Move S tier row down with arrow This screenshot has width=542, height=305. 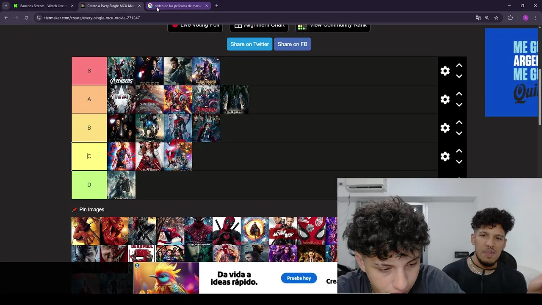[x=459, y=76]
